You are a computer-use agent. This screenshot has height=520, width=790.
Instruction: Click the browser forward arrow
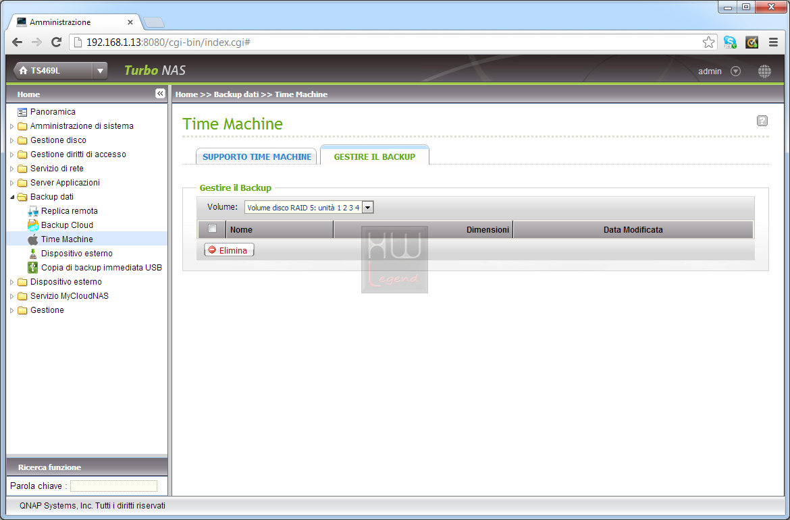click(x=36, y=42)
